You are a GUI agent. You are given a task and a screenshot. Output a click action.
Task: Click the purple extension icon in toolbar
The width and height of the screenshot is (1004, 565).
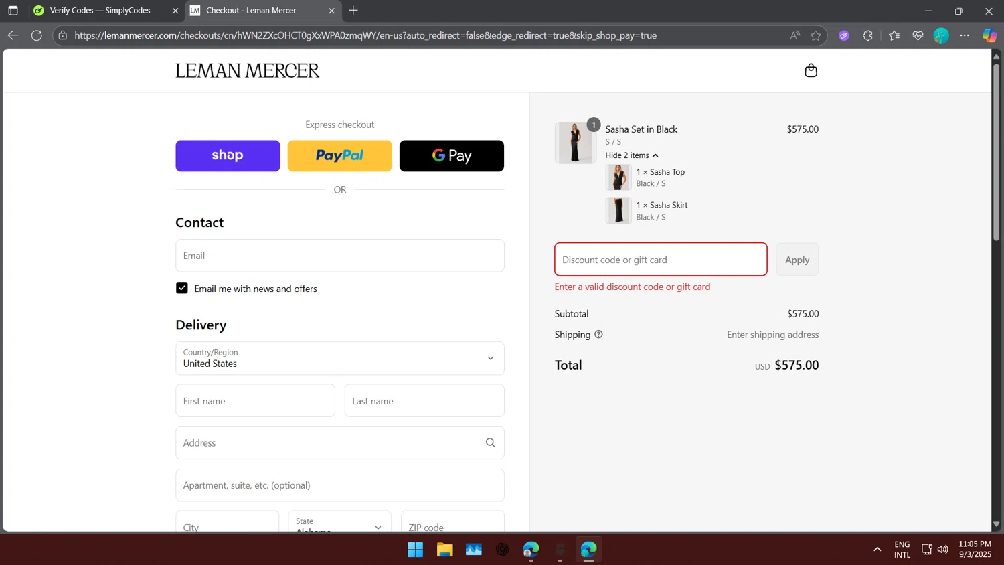(844, 35)
